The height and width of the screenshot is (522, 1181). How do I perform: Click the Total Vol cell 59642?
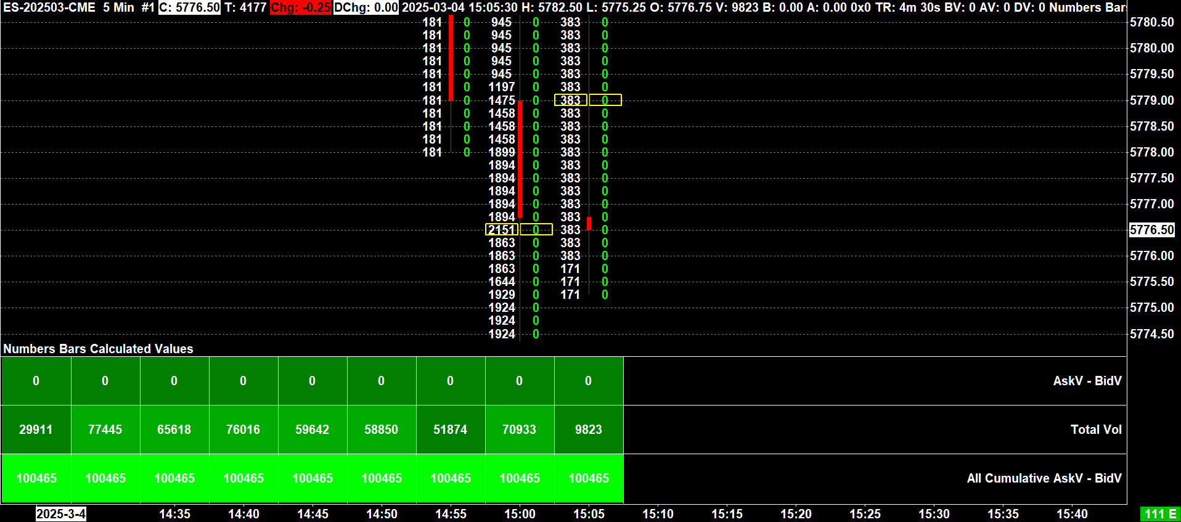coord(312,430)
